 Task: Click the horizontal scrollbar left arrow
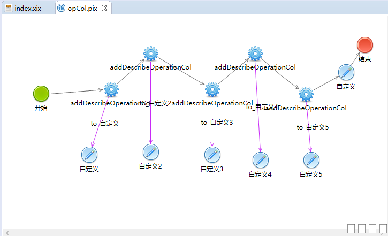(x=7, y=232)
